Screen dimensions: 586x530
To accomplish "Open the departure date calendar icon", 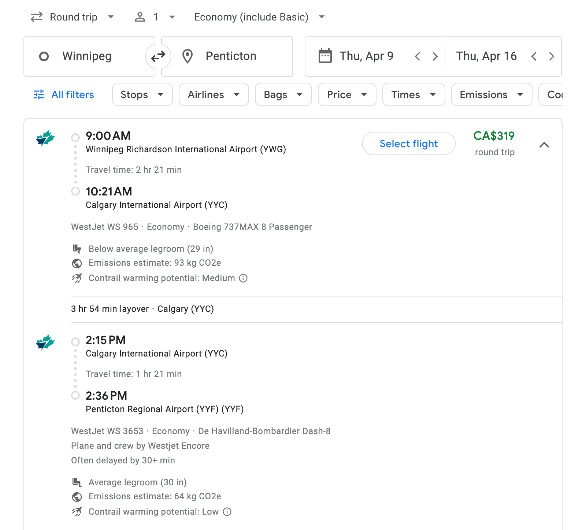I will [325, 56].
